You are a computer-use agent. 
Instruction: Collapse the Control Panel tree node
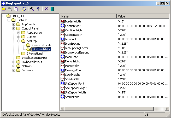pyautogui.click(x=14, y=28)
